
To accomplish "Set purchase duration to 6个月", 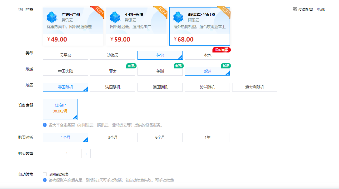I will [x=160, y=137].
